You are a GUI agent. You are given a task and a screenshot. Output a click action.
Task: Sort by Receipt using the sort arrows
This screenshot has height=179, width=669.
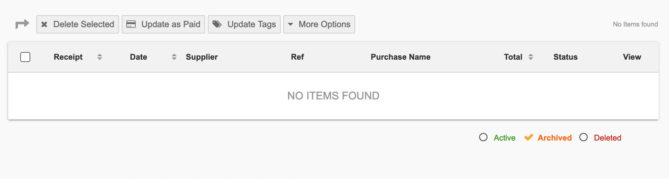click(99, 57)
